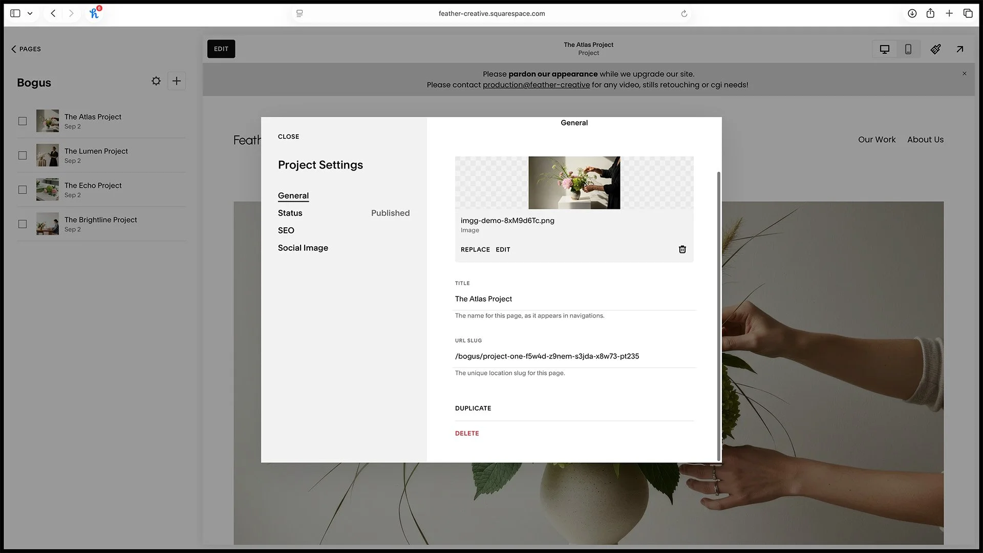The image size is (983, 553).
Task: Switch to desktop device preview
Action: tap(884, 49)
